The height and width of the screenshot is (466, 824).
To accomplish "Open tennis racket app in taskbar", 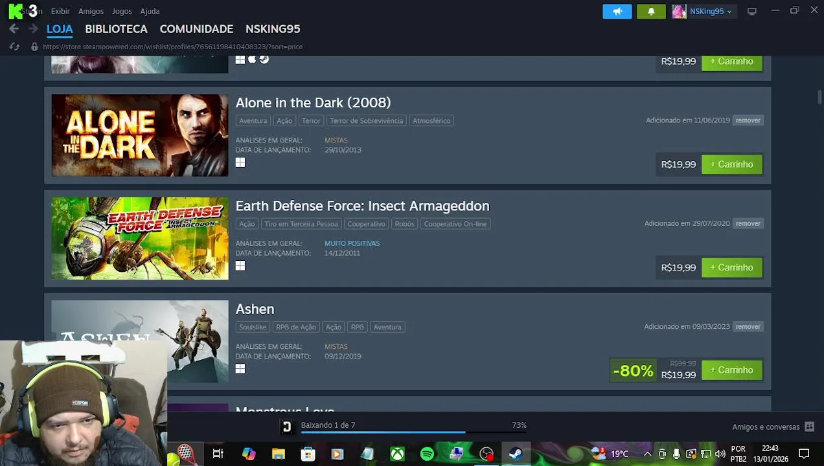I will tap(186, 454).
